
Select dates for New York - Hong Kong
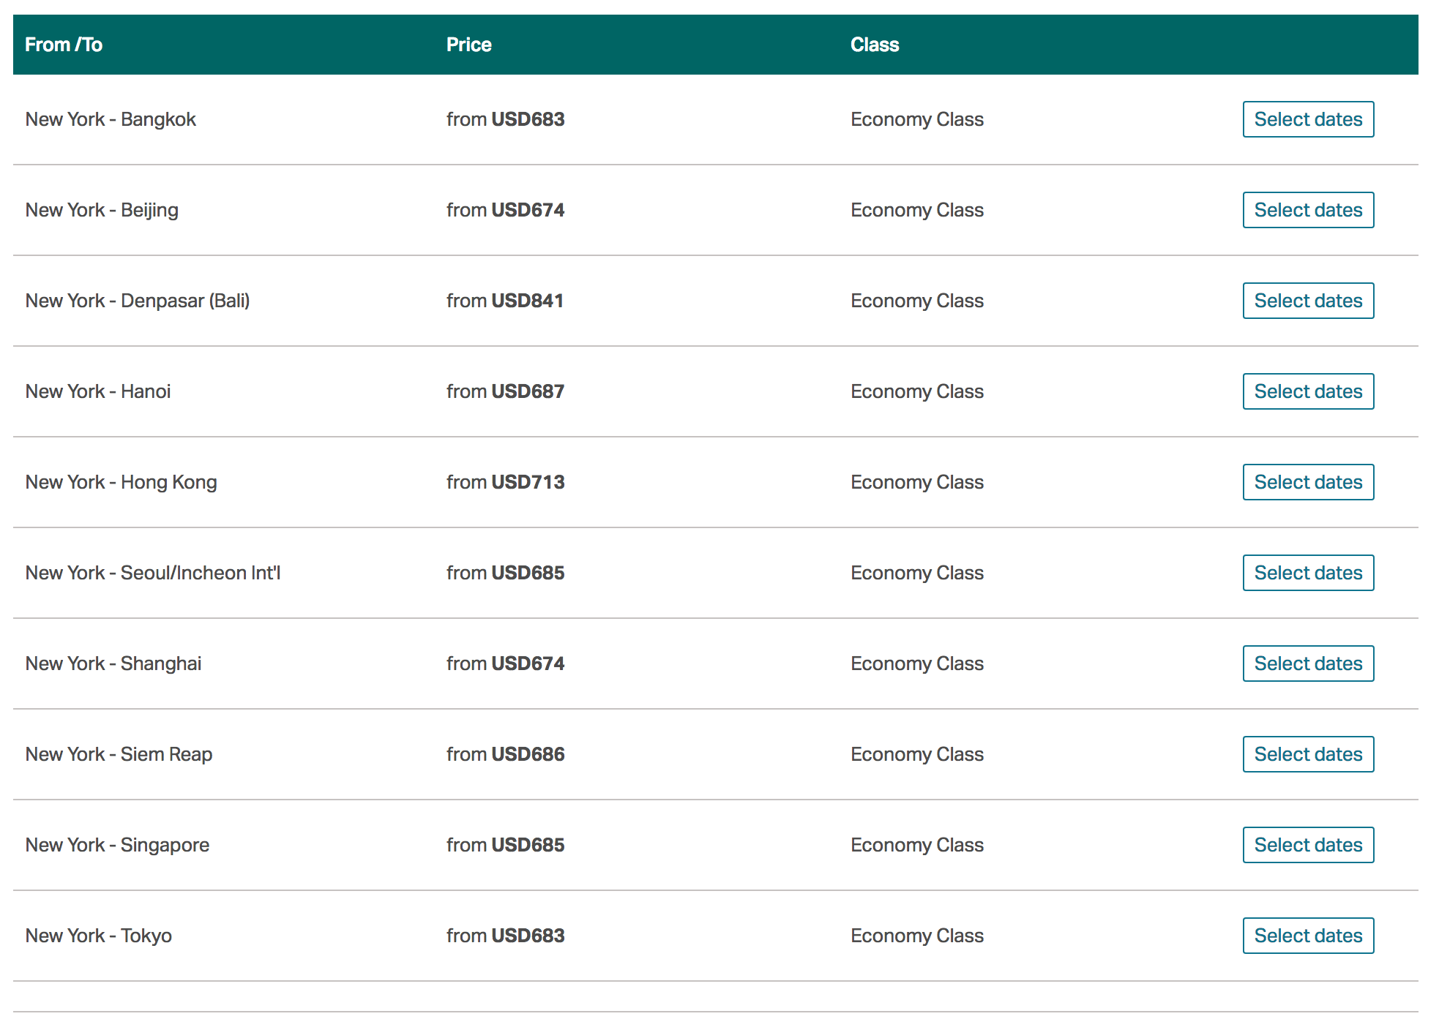[1308, 482]
